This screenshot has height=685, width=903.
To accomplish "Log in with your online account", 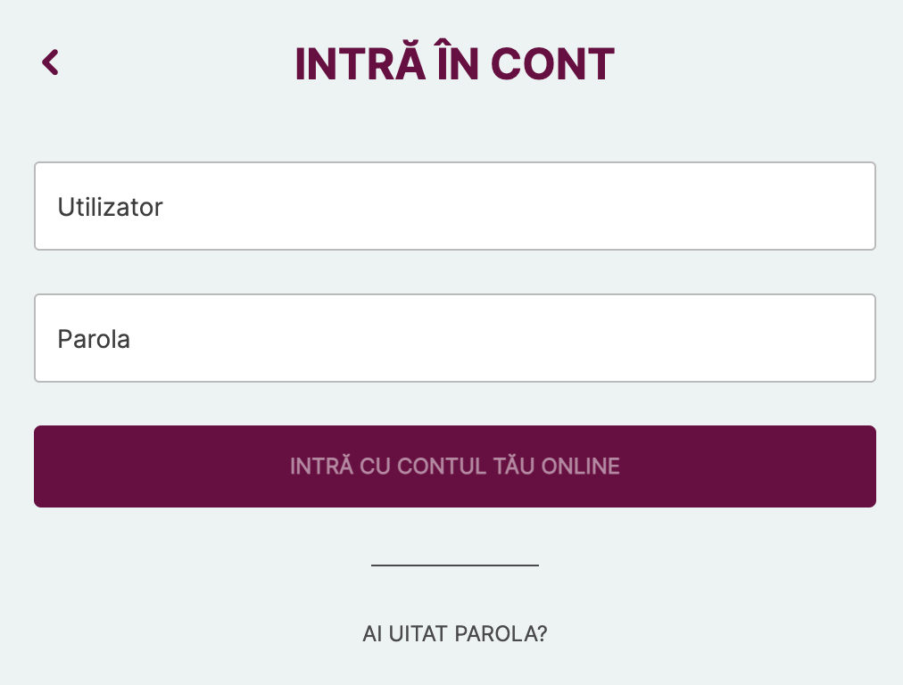I will click(x=454, y=466).
